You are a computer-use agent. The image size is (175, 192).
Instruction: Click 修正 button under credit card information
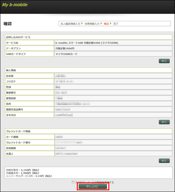[164, 161]
